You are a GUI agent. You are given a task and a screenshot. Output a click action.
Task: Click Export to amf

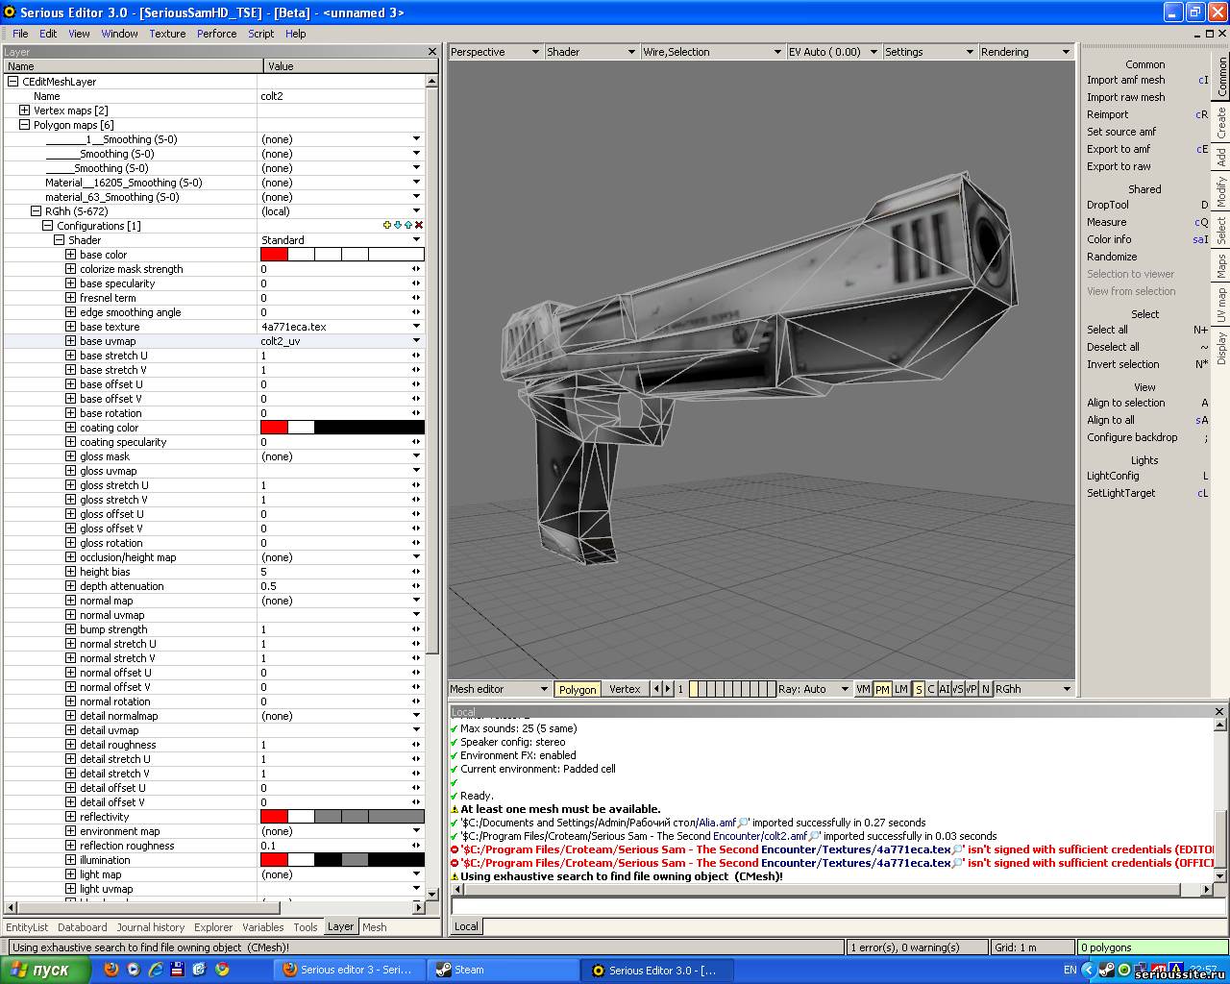1119,149
